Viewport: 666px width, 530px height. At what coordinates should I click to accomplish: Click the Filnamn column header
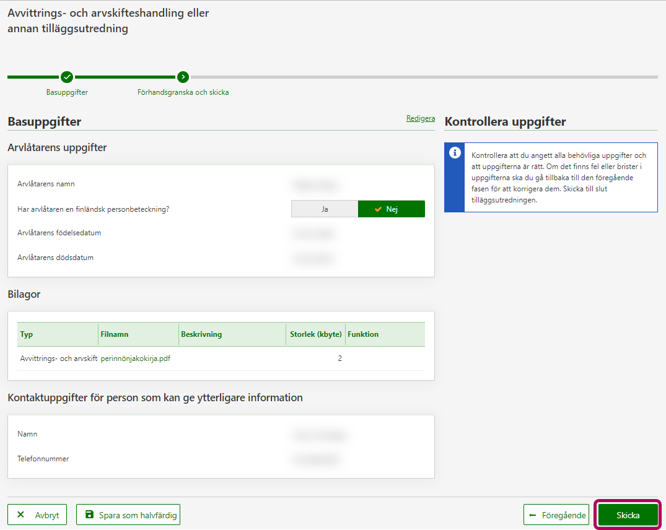(x=114, y=334)
